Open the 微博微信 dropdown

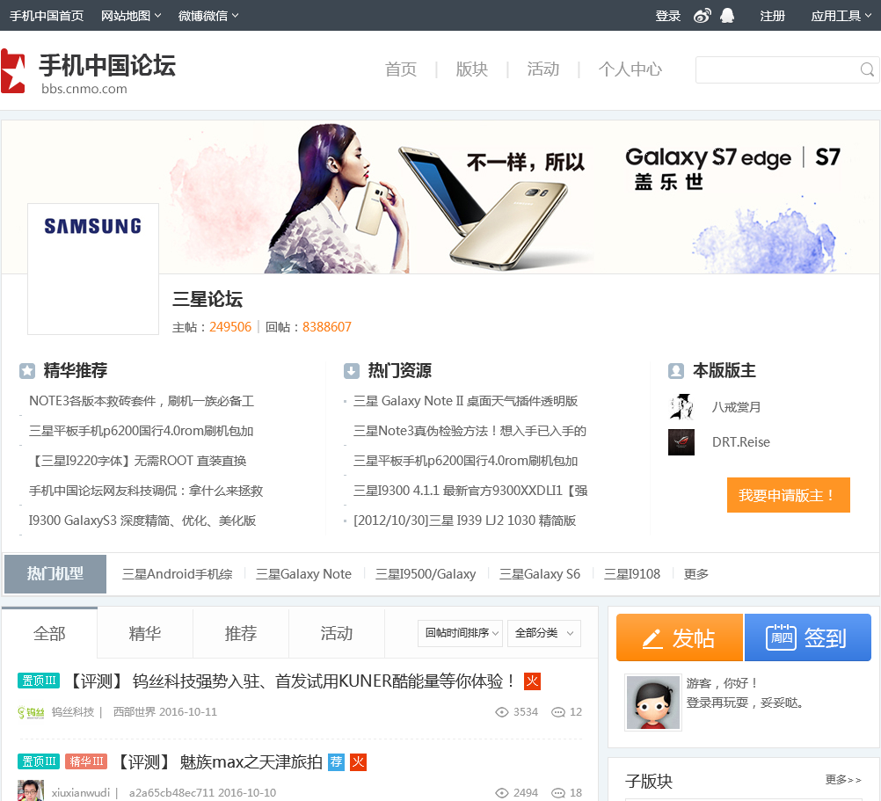[x=208, y=16]
